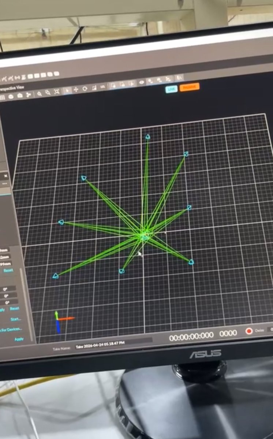This screenshot has width=273, height=439.
Task: Choose the select arrow tool
Action: click(67, 90)
